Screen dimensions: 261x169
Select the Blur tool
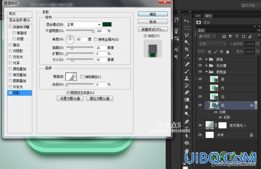[x=187, y=107]
